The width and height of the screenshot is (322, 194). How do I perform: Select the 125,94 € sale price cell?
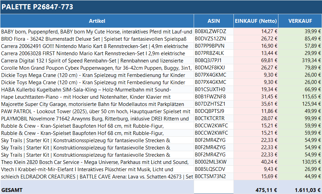(x=300, y=104)
